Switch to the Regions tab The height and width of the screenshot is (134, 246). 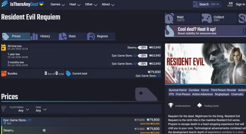pyautogui.click(x=101, y=36)
